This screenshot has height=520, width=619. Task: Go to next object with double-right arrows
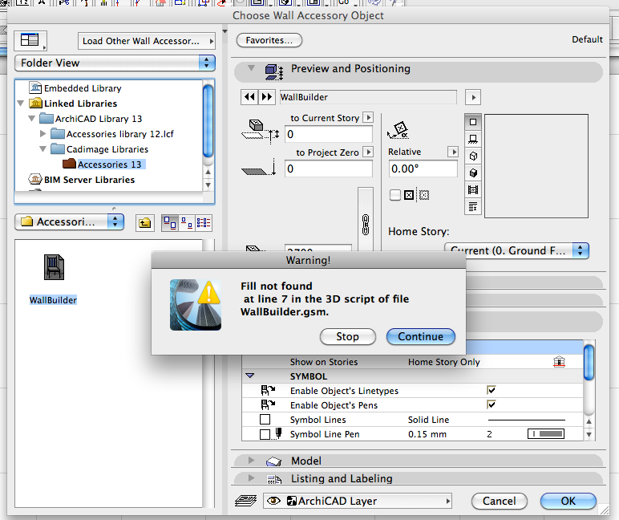click(267, 97)
